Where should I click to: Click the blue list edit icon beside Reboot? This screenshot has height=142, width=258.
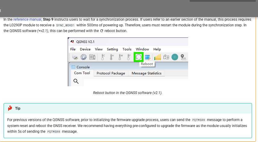[148, 57]
